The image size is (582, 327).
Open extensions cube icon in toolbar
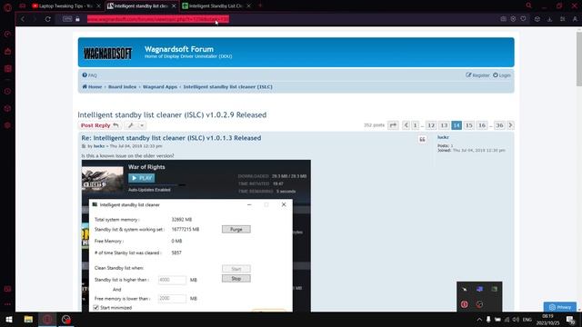pos(537,19)
